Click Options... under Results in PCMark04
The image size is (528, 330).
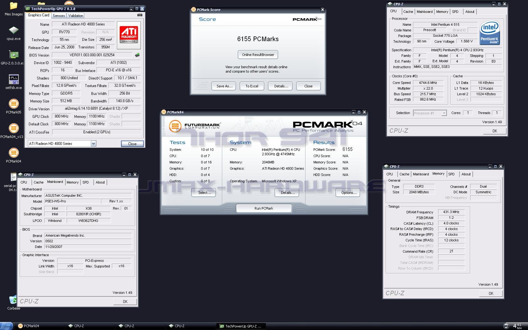tap(349, 193)
